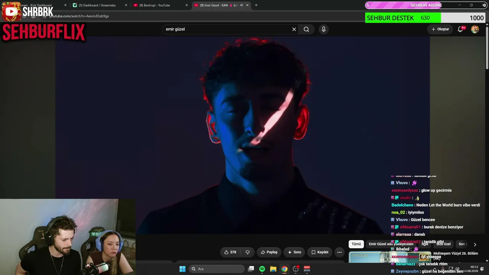The width and height of the screenshot is (489, 275).
Task: Open Windows Start menu
Action: [182, 269]
